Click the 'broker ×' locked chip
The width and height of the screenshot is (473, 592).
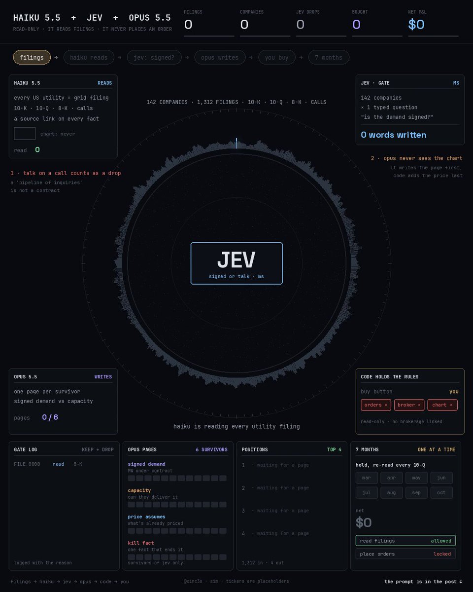[409, 405]
